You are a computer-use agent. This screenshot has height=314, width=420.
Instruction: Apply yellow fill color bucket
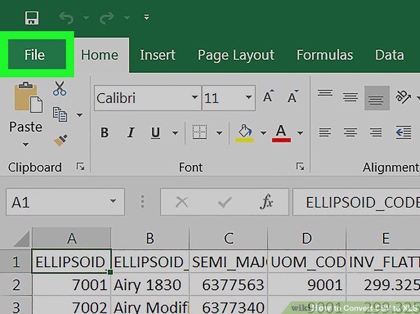tap(245, 133)
